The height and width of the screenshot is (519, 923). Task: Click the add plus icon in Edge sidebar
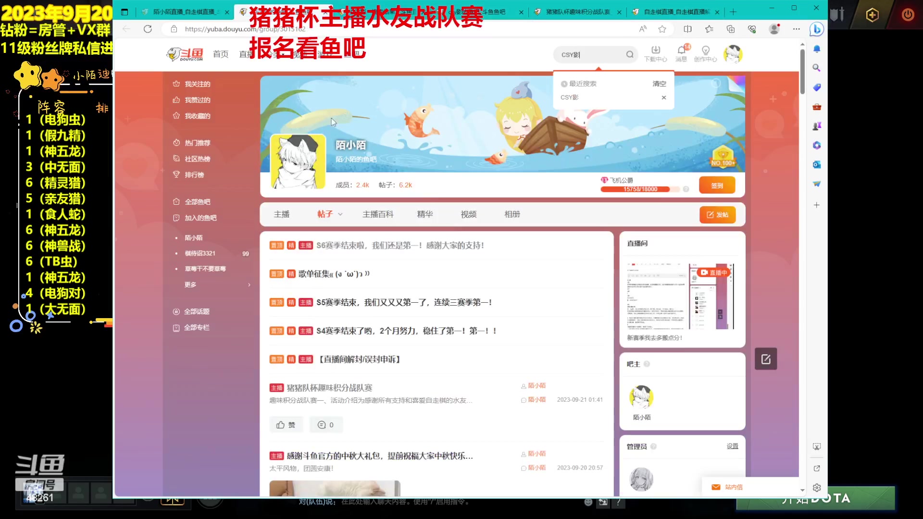click(x=816, y=205)
